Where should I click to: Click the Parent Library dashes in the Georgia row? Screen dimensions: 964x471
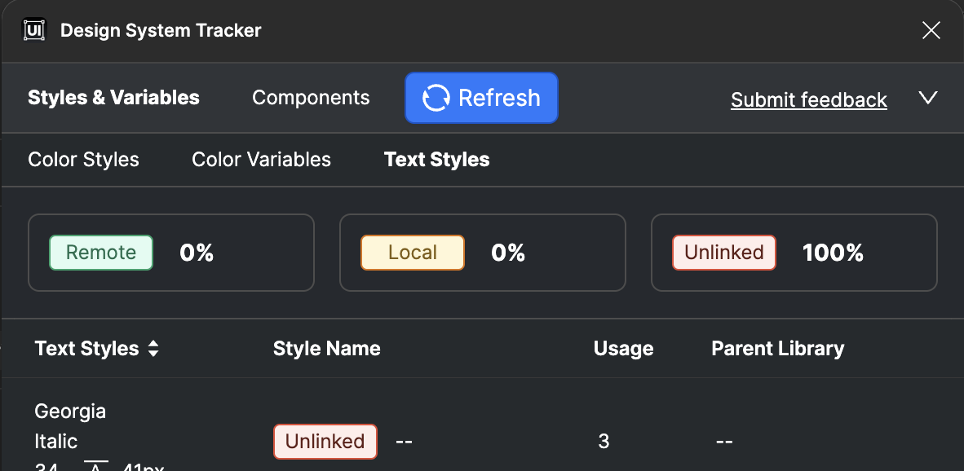point(724,442)
